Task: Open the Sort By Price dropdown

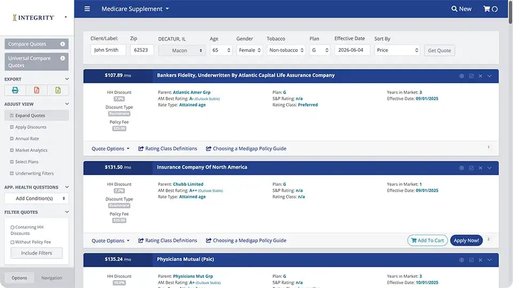Action: pos(397,50)
